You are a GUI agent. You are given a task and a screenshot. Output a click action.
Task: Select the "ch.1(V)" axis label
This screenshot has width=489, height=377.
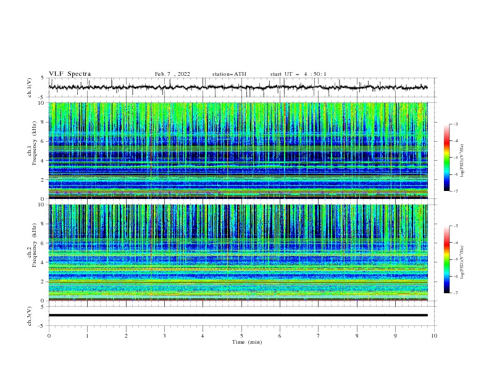pyautogui.click(x=30, y=87)
